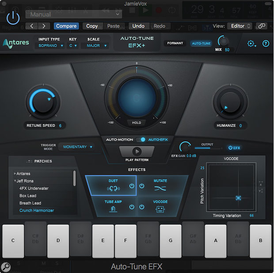Click the link chain icon

coord(262,26)
